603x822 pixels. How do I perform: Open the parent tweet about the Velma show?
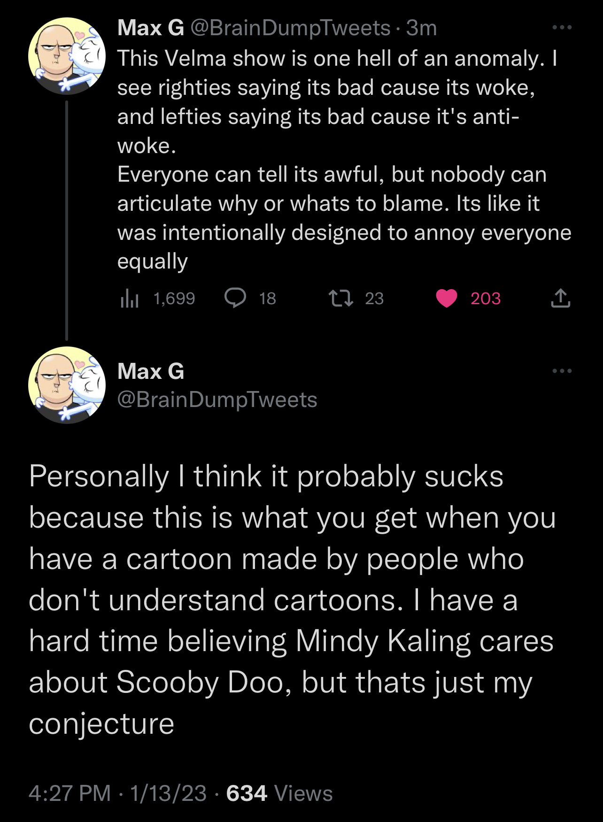pyautogui.click(x=344, y=160)
